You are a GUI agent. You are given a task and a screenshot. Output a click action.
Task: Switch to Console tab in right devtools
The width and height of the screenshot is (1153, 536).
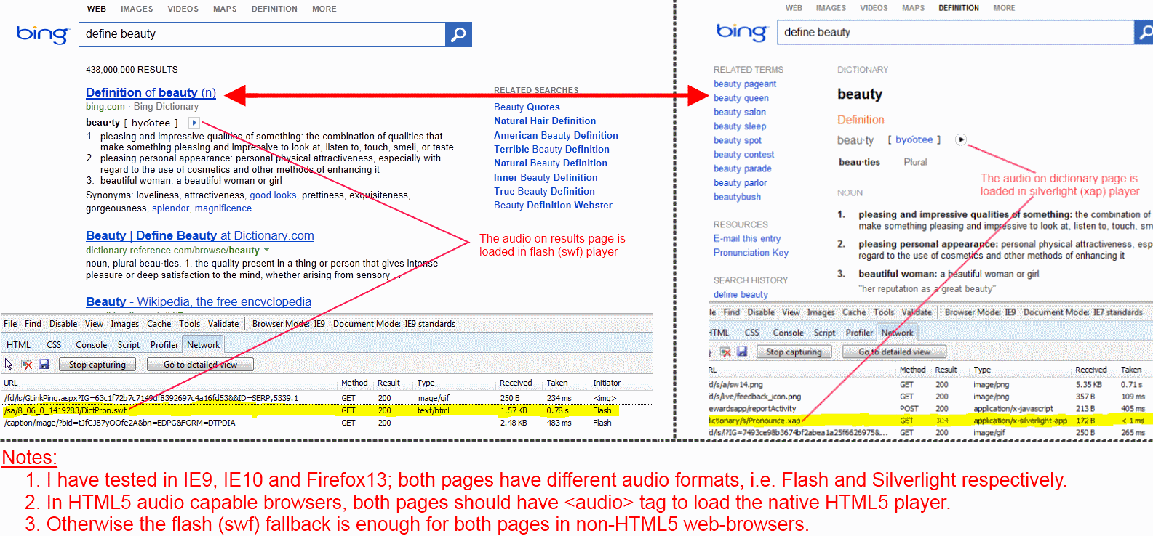[x=788, y=333]
